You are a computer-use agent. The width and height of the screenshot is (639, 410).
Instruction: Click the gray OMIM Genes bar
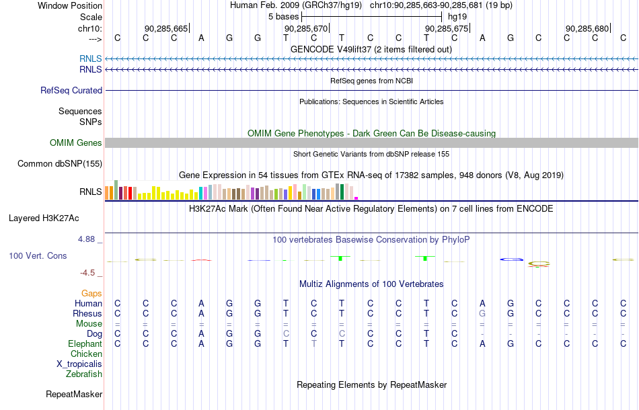(371, 142)
